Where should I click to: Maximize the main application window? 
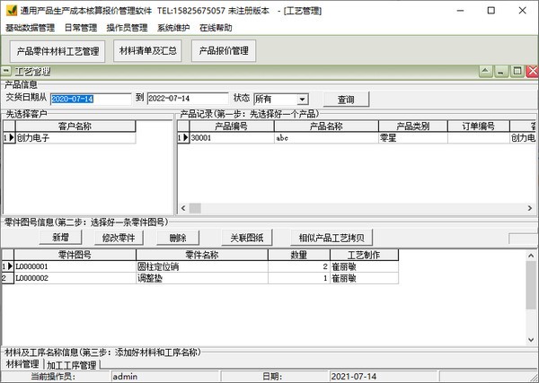point(491,11)
